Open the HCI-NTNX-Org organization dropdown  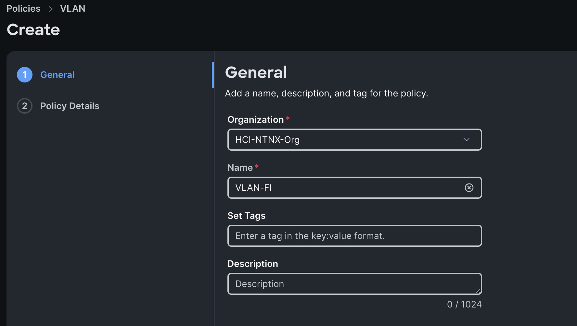pyautogui.click(x=354, y=140)
